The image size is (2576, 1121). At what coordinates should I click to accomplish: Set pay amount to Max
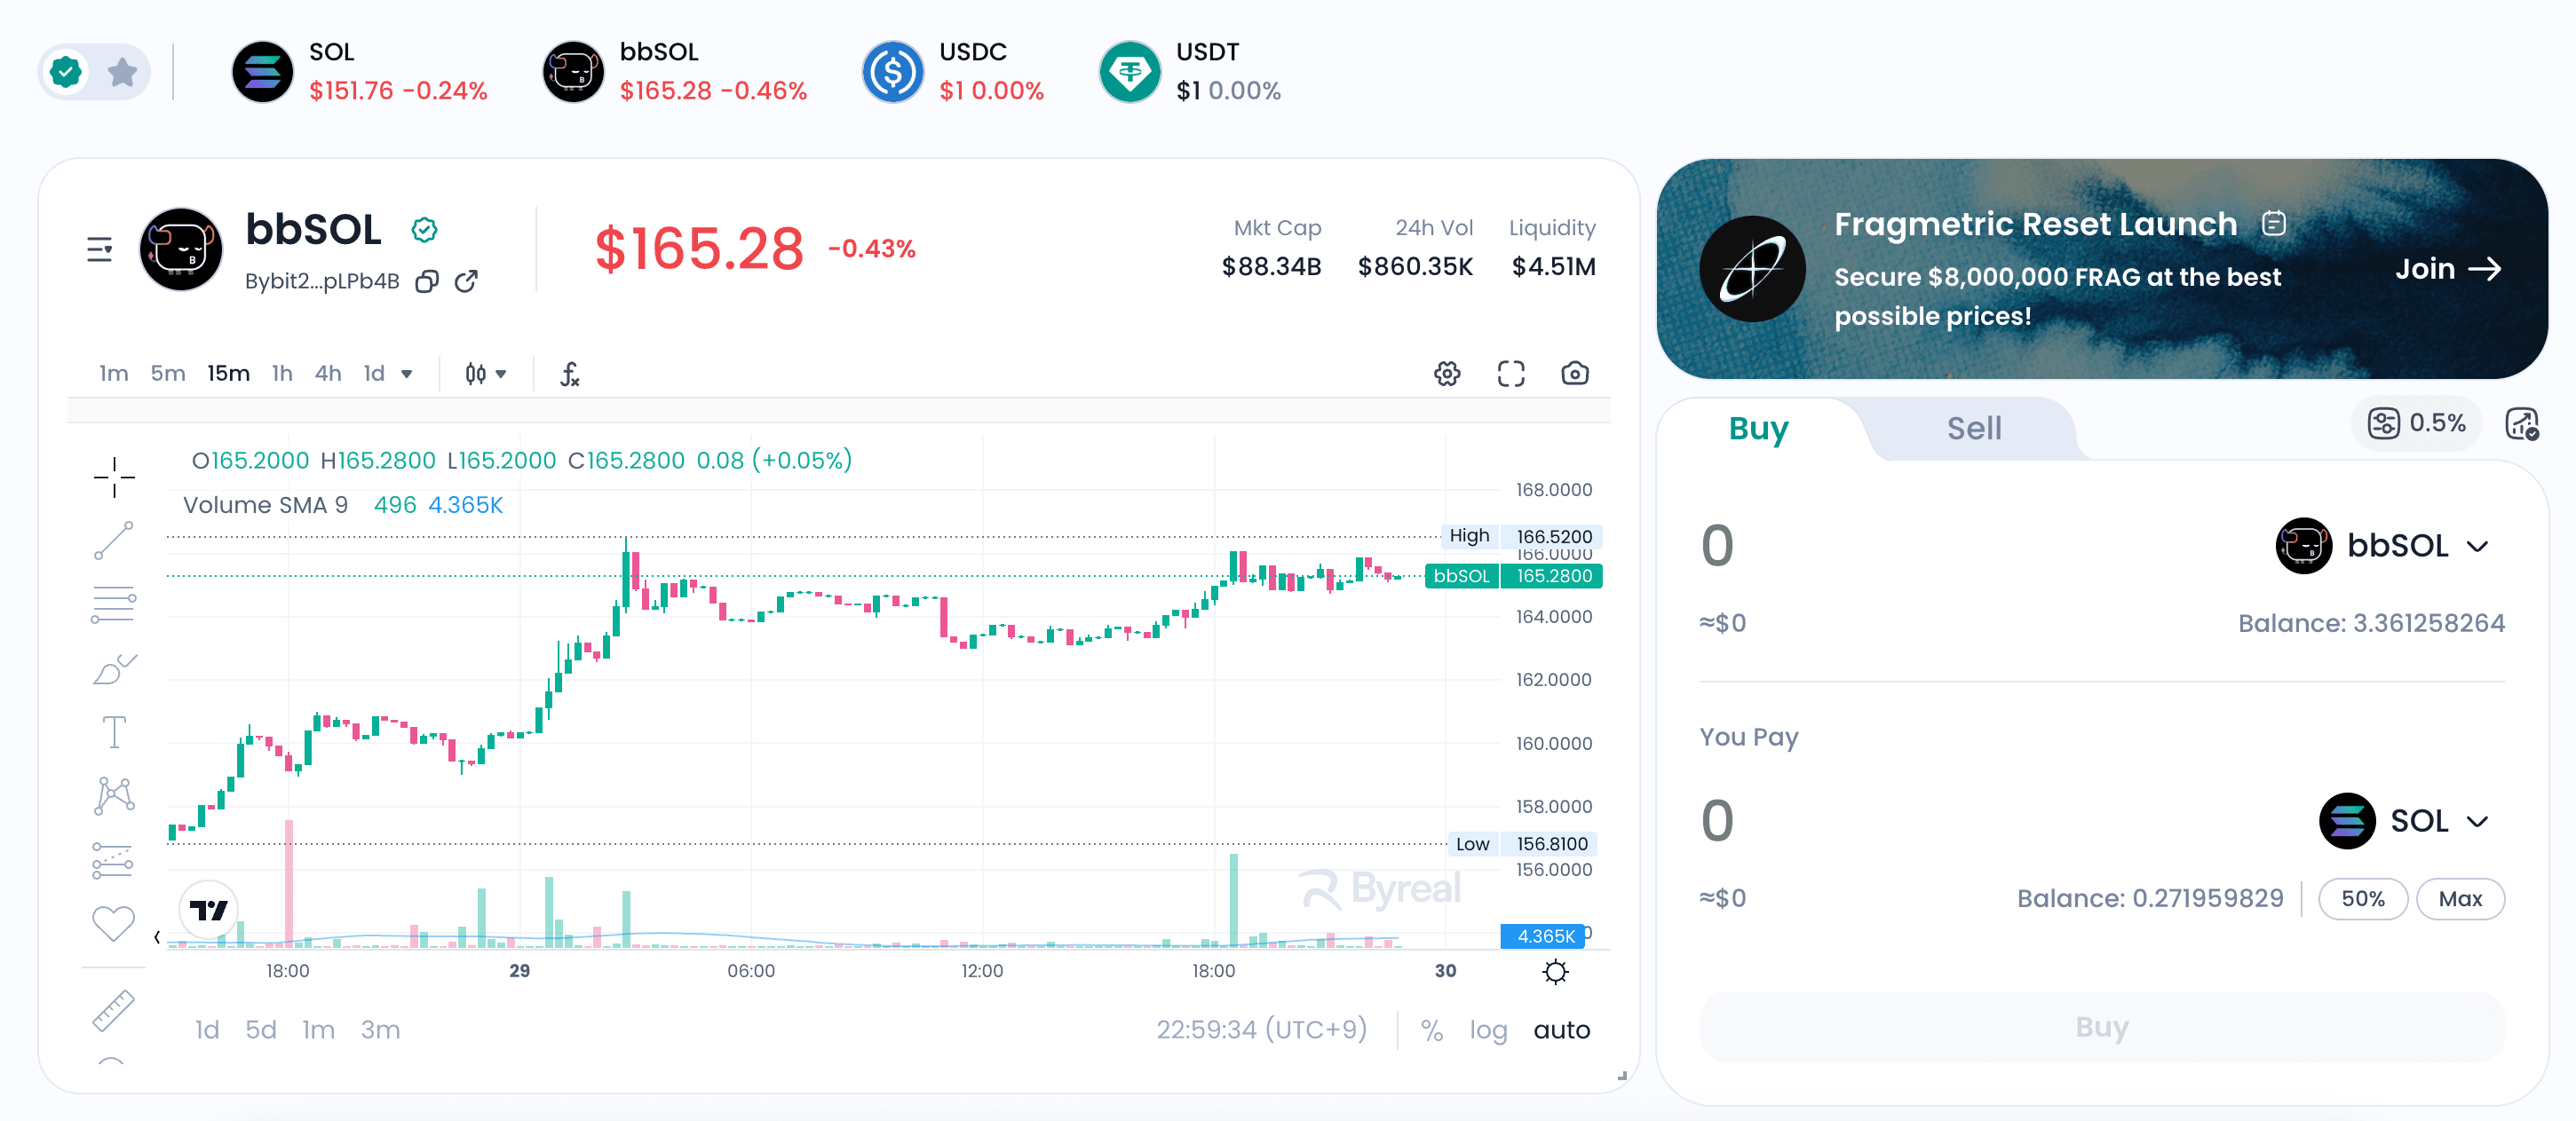pos(2460,898)
